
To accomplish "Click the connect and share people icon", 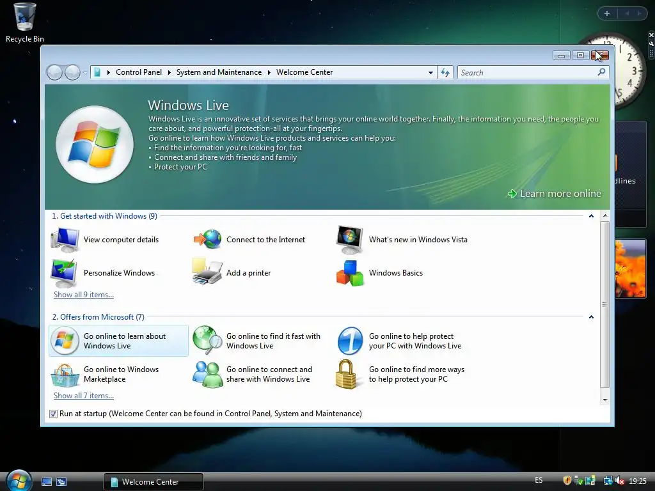I will (208, 375).
